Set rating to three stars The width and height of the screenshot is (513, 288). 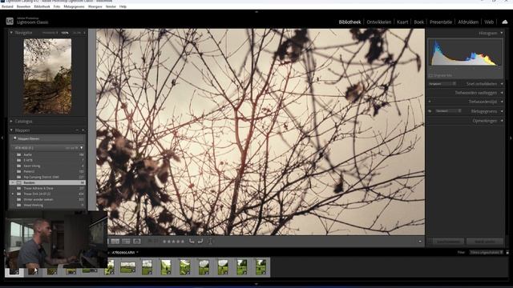coord(174,242)
